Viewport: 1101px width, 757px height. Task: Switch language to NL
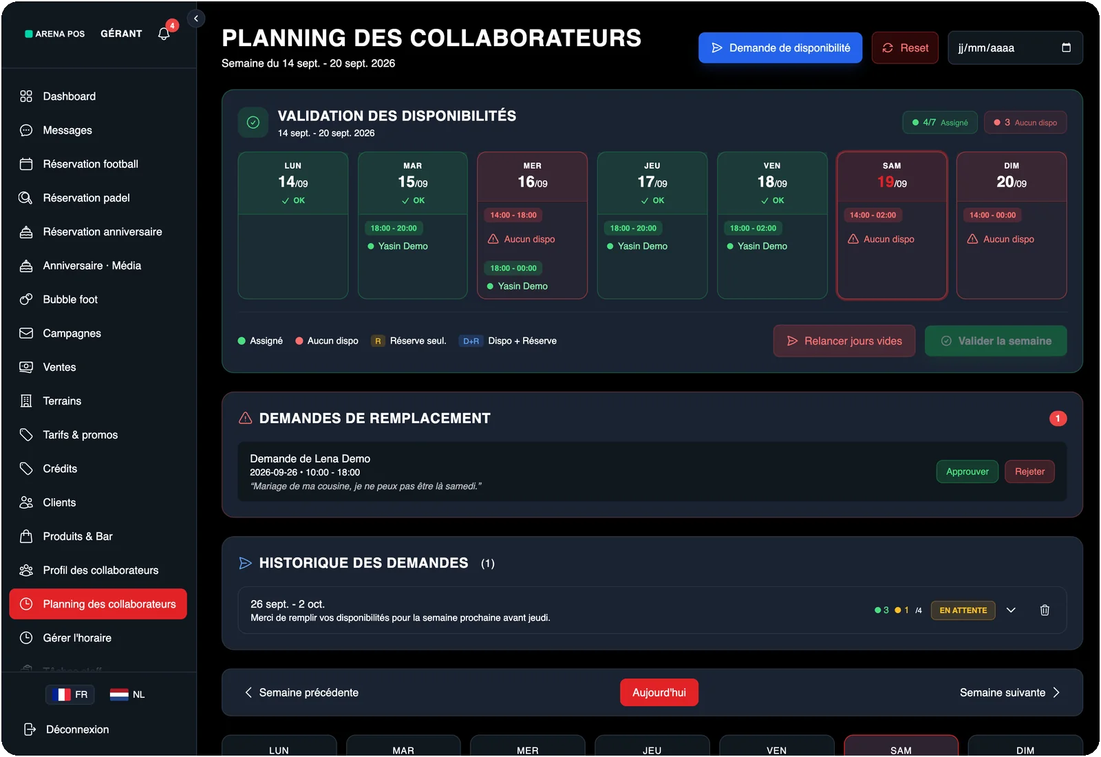pos(127,694)
